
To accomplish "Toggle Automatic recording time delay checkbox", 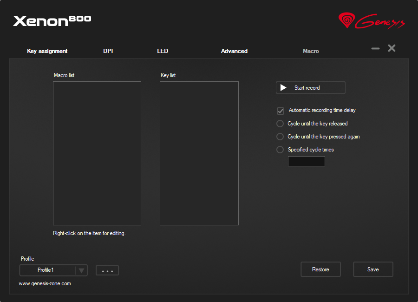I will coord(281,111).
